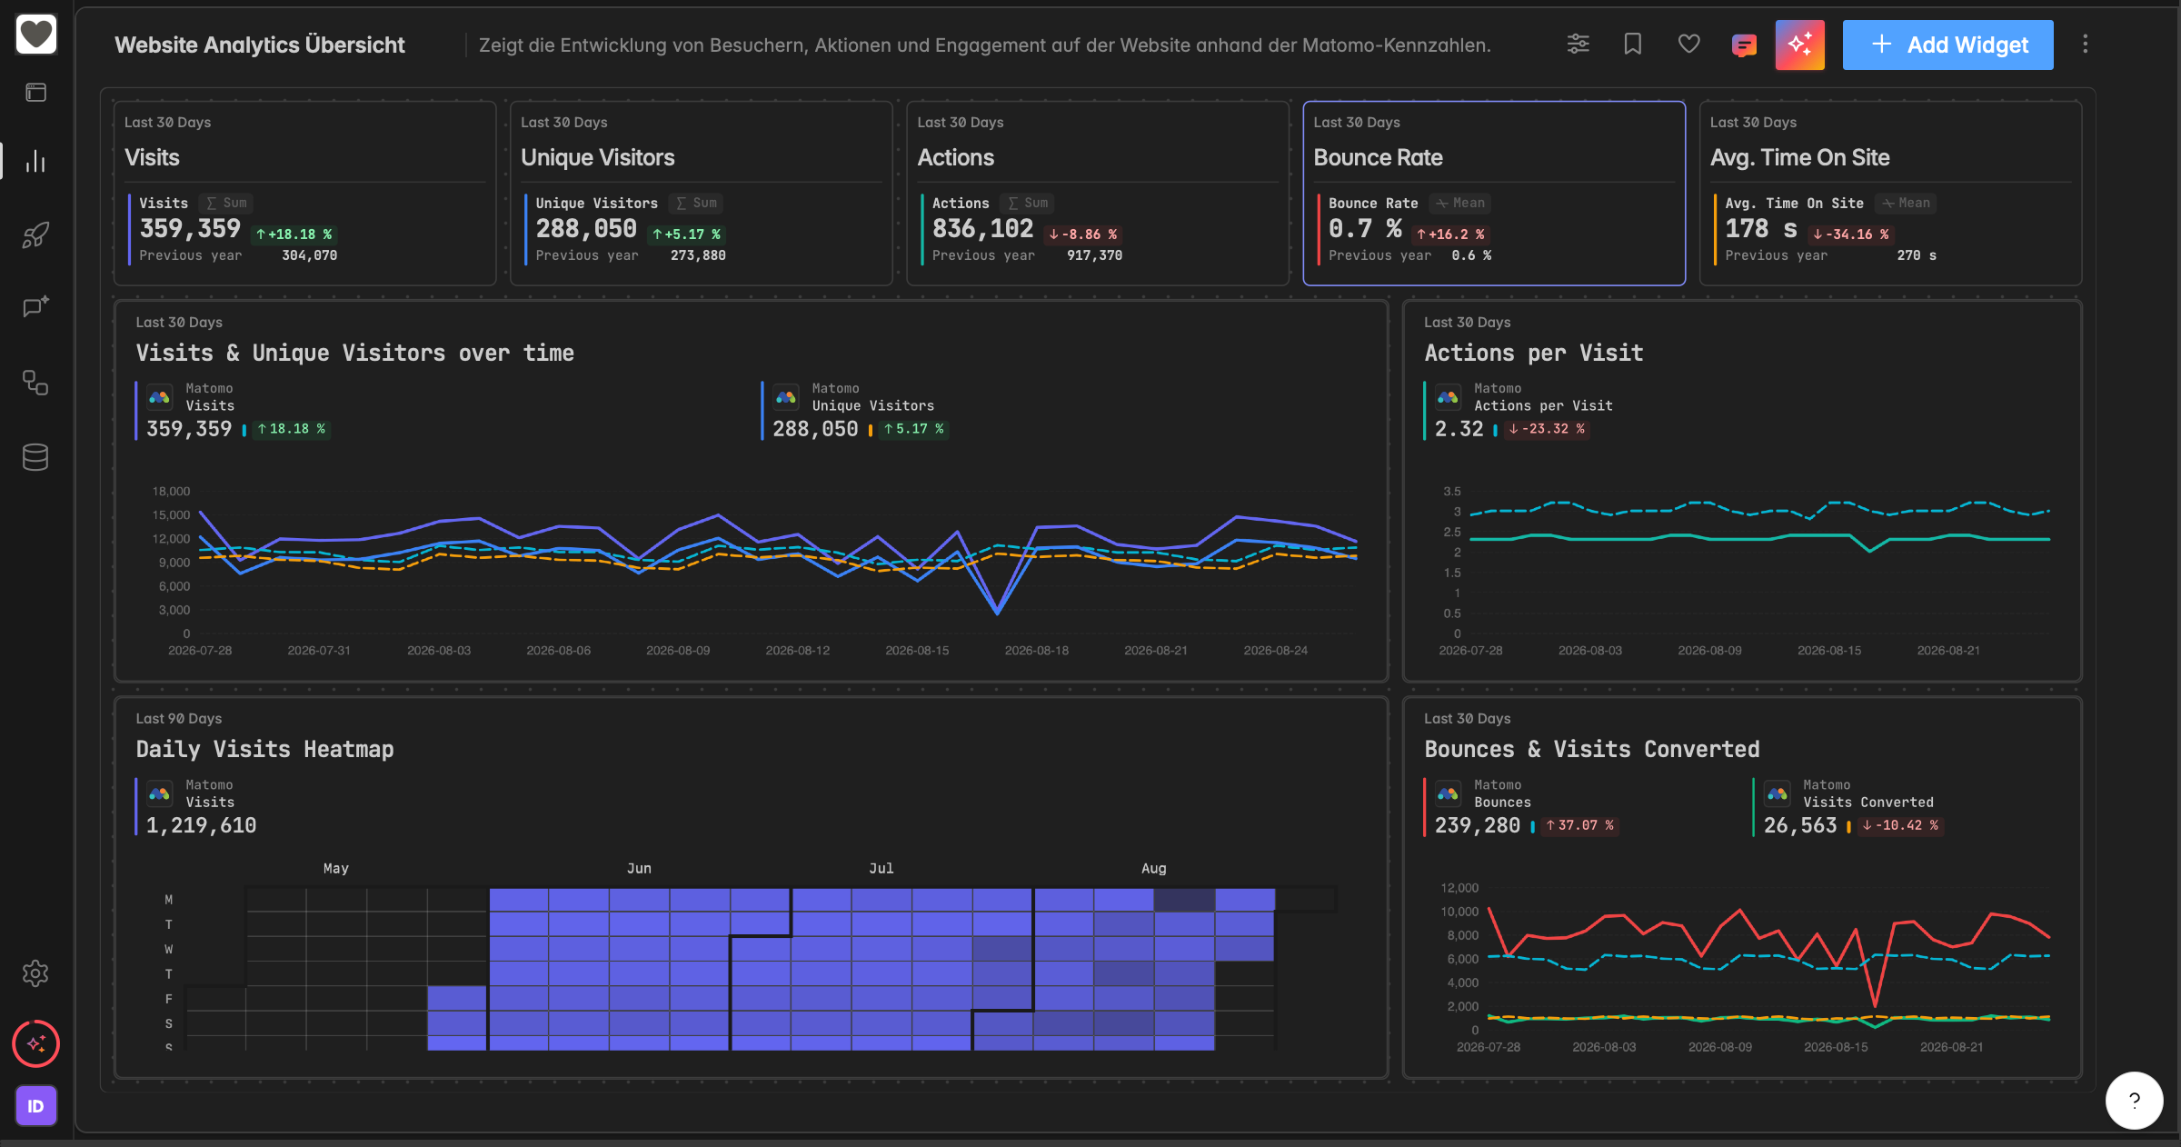Open the three-dot more options menu
This screenshot has width=2181, height=1147.
point(2086,44)
